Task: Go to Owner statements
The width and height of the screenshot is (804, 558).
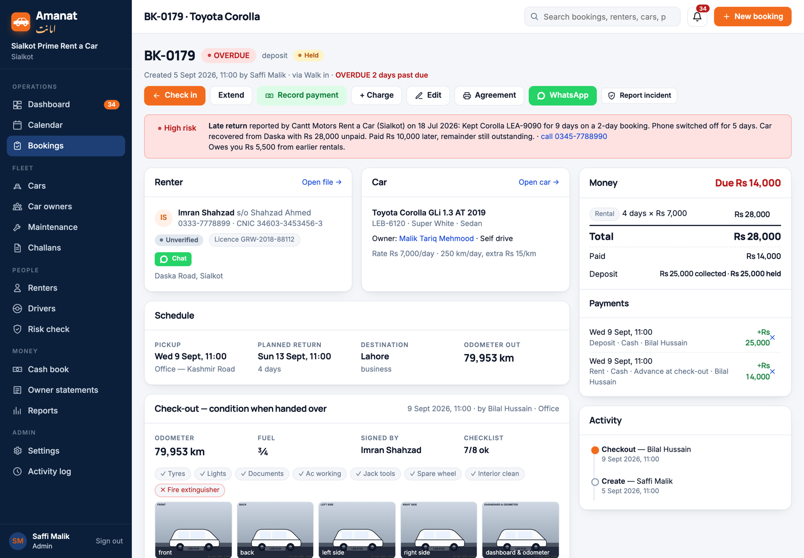Action: (x=66, y=390)
